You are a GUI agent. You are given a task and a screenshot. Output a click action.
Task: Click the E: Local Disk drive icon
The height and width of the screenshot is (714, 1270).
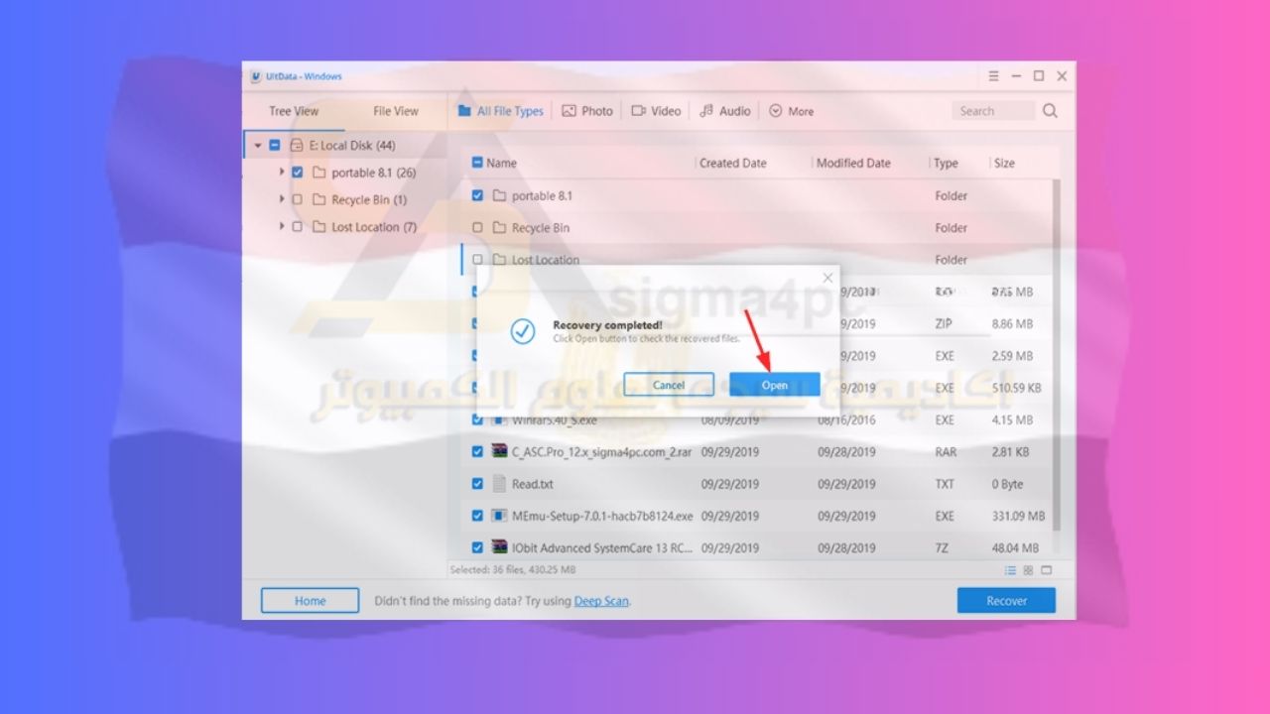coord(297,146)
